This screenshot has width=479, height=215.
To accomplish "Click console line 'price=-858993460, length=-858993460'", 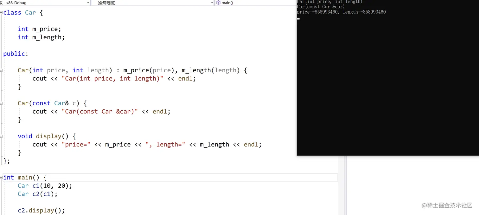I will [341, 12].
